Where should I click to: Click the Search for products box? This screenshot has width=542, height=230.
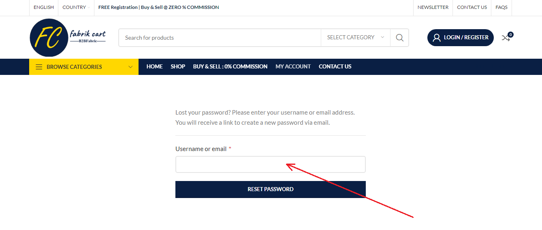pyautogui.click(x=220, y=38)
